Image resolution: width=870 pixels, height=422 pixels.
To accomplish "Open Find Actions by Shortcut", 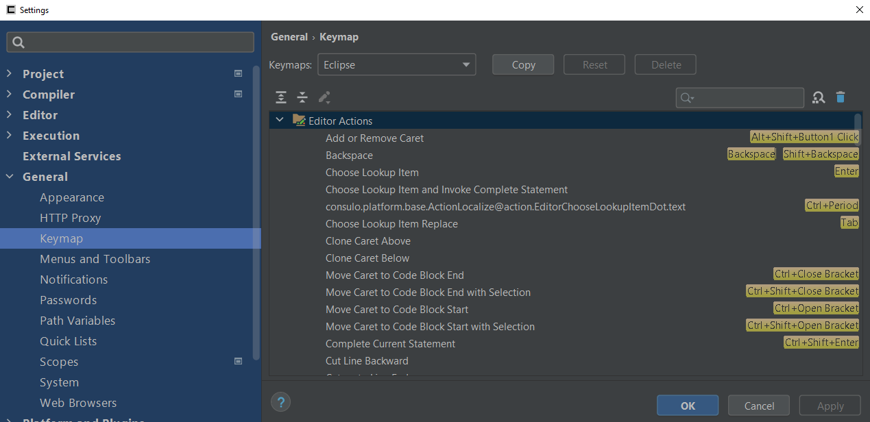I will coord(818,97).
